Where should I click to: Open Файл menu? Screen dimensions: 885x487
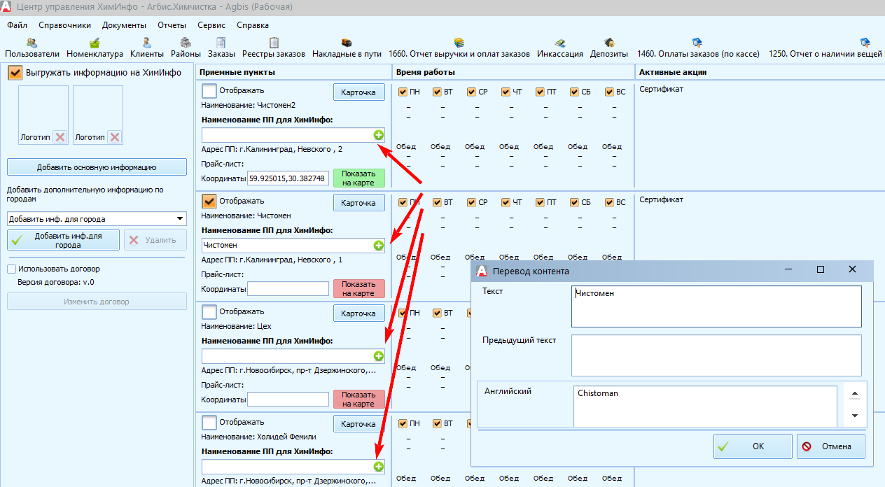18,25
